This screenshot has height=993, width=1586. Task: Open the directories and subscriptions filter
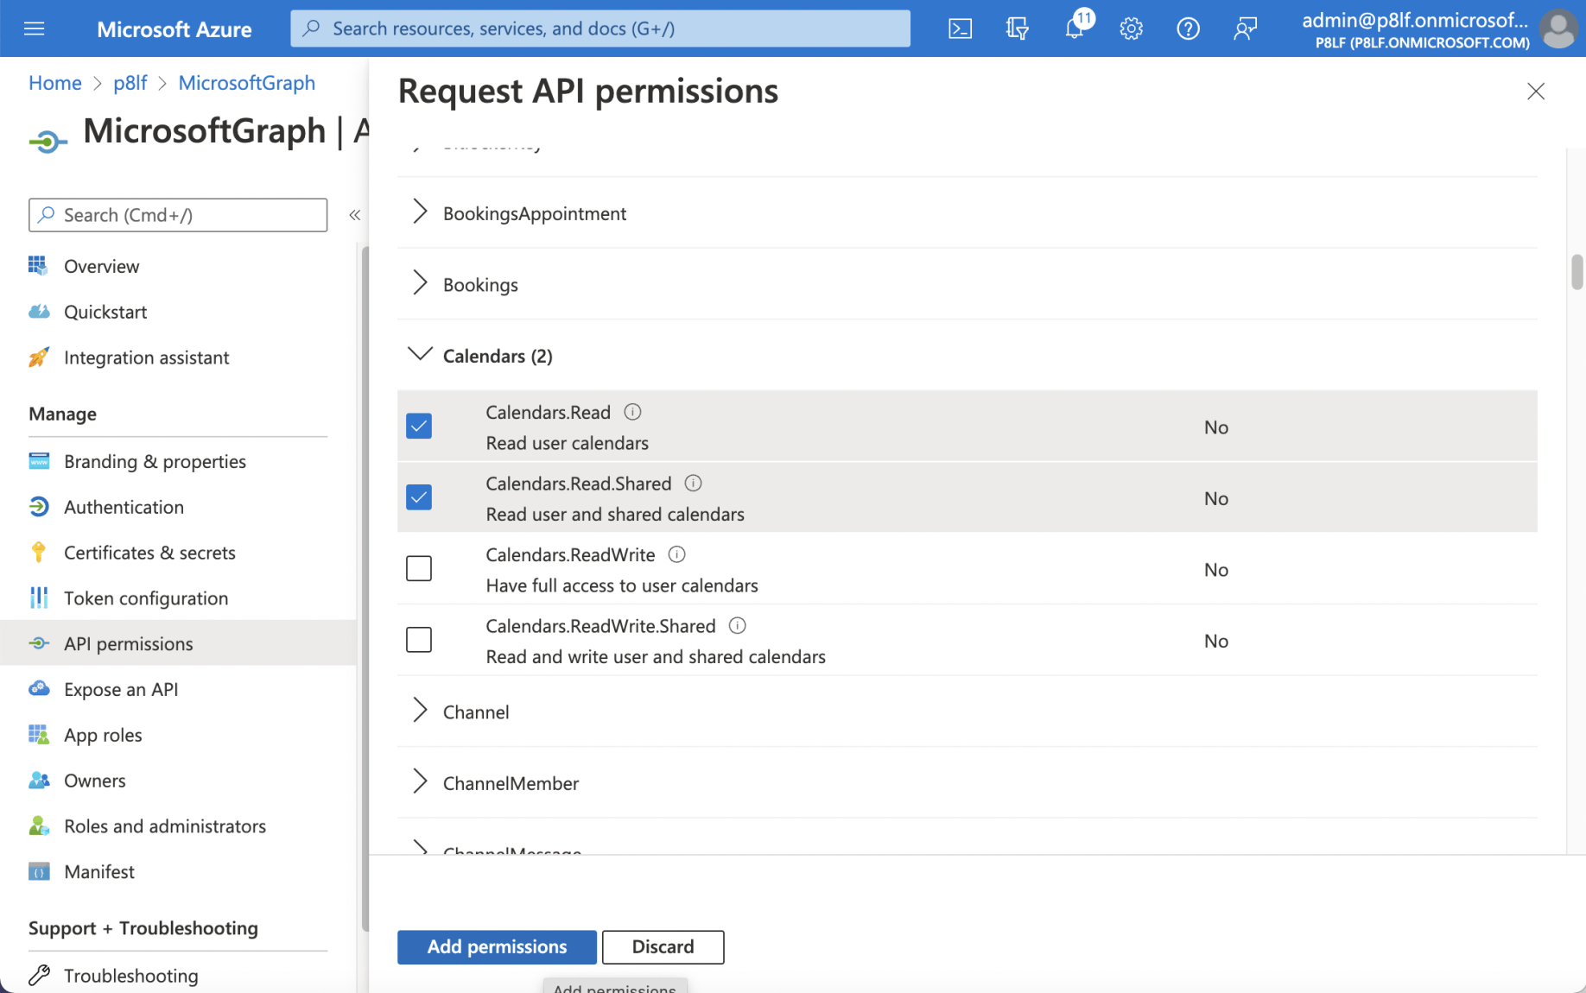click(x=1017, y=28)
